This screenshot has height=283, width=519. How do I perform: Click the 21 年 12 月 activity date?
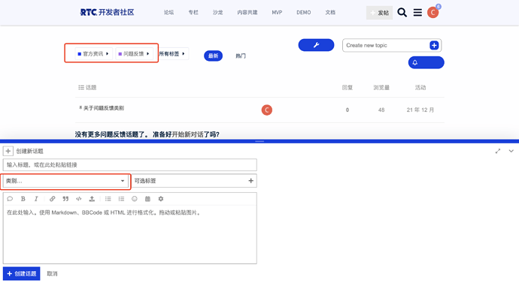[420, 110]
